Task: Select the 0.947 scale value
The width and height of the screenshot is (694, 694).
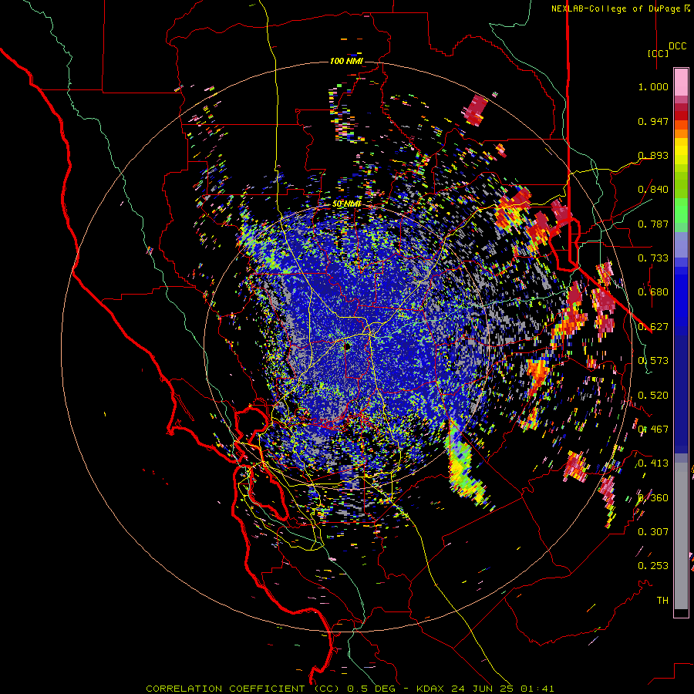Action: 653,121
